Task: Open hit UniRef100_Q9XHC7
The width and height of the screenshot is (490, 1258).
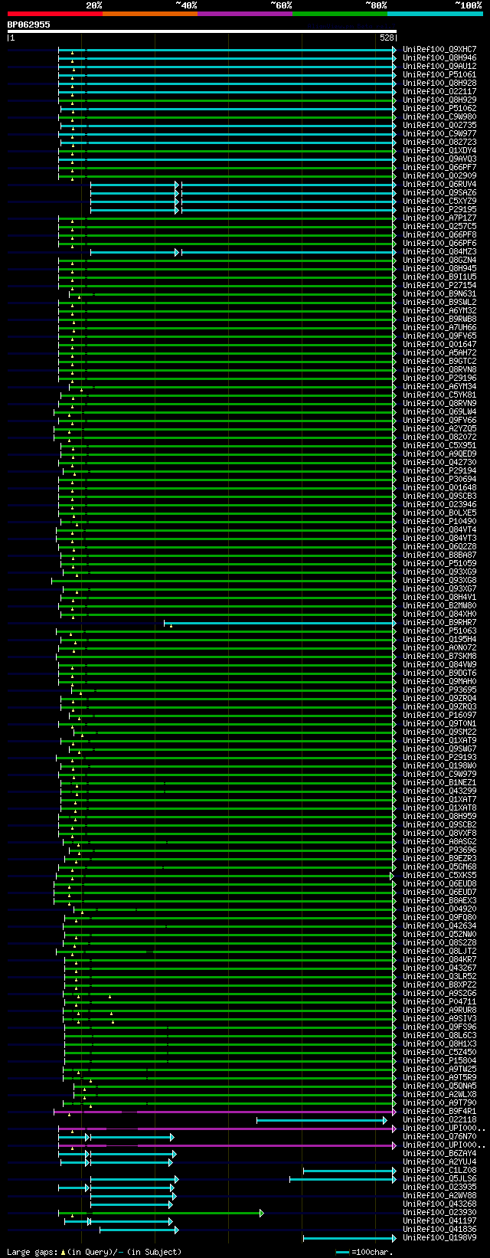Action: [439, 49]
